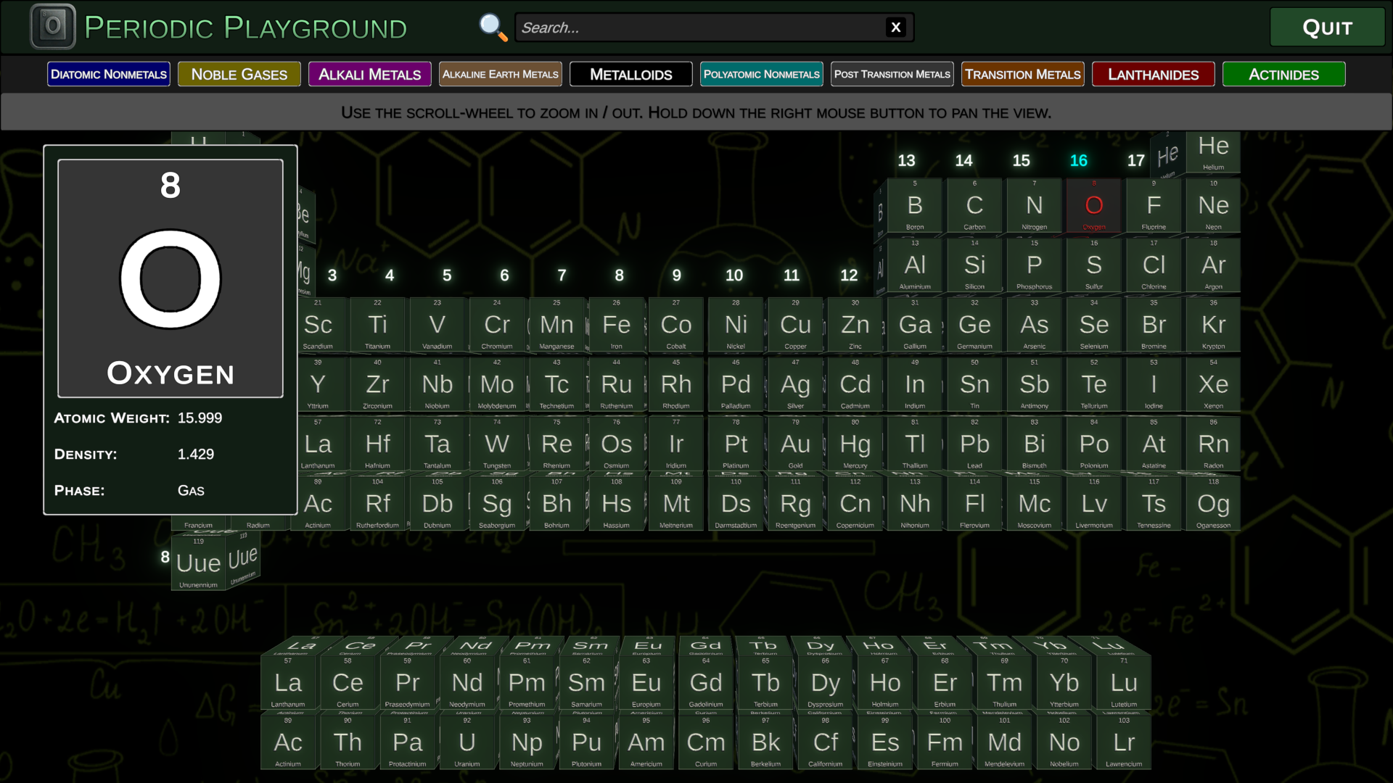
Task: Click group 16 column header
Action: (1079, 161)
